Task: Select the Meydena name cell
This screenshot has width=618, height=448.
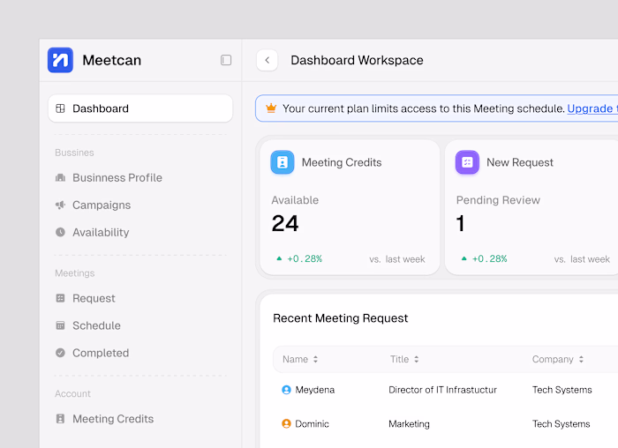Action: point(315,390)
